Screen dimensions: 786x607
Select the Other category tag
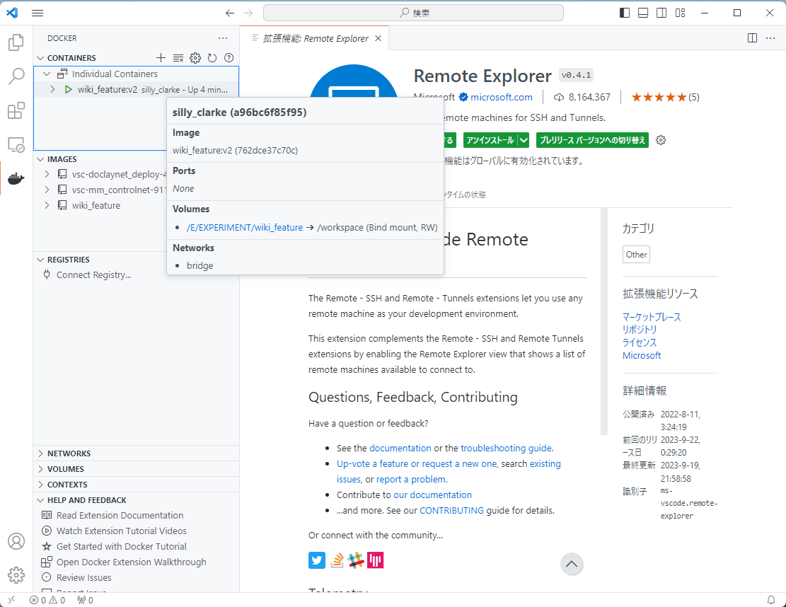click(636, 255)
